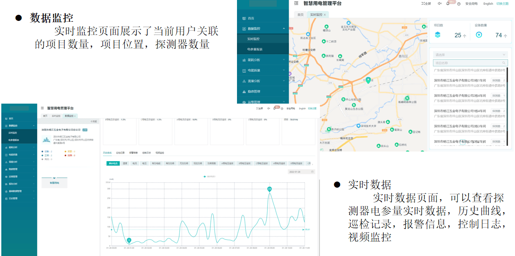
Task: Expand 隐患管理 in map window sidebar
Action: (284, 91)
